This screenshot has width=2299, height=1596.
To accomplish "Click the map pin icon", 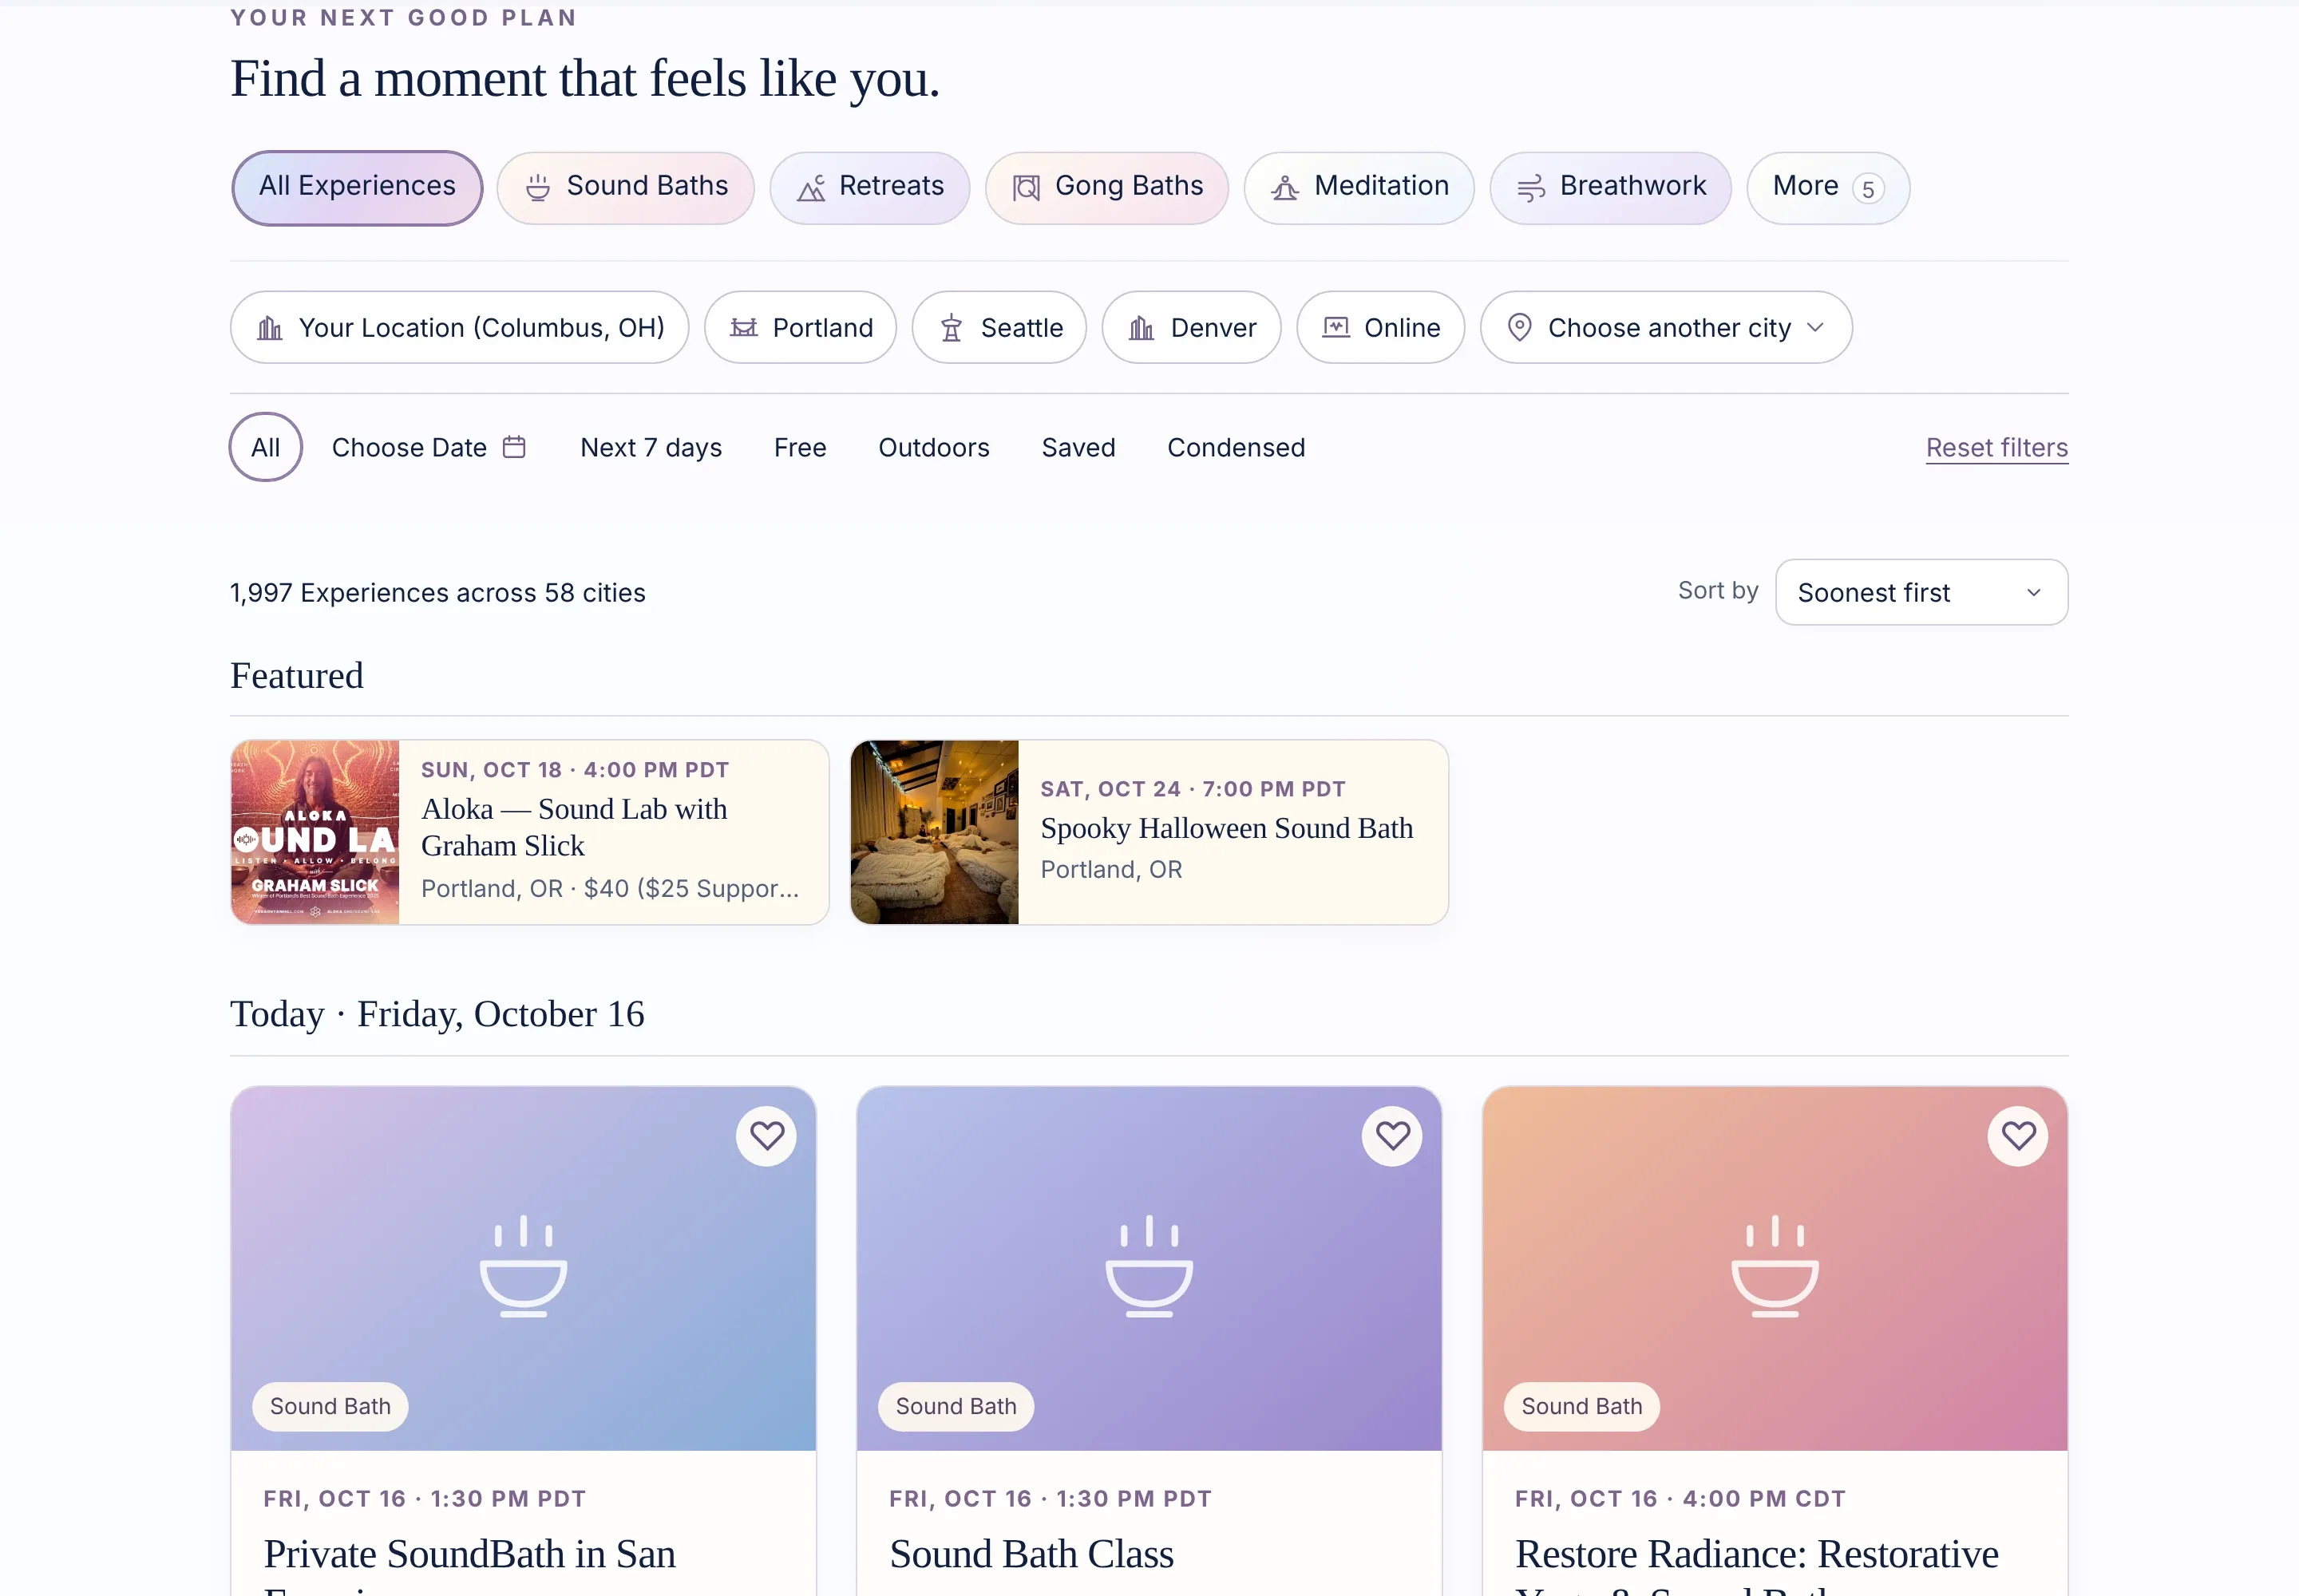I will coord(1520,328).
